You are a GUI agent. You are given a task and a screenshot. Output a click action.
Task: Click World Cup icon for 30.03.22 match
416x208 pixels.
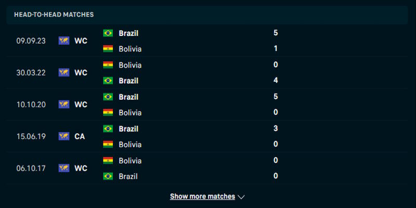64,73
